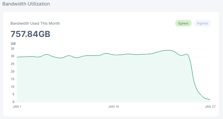Click the 25 y-axis label
Viewport: 223px width, 119px height.
12,64
